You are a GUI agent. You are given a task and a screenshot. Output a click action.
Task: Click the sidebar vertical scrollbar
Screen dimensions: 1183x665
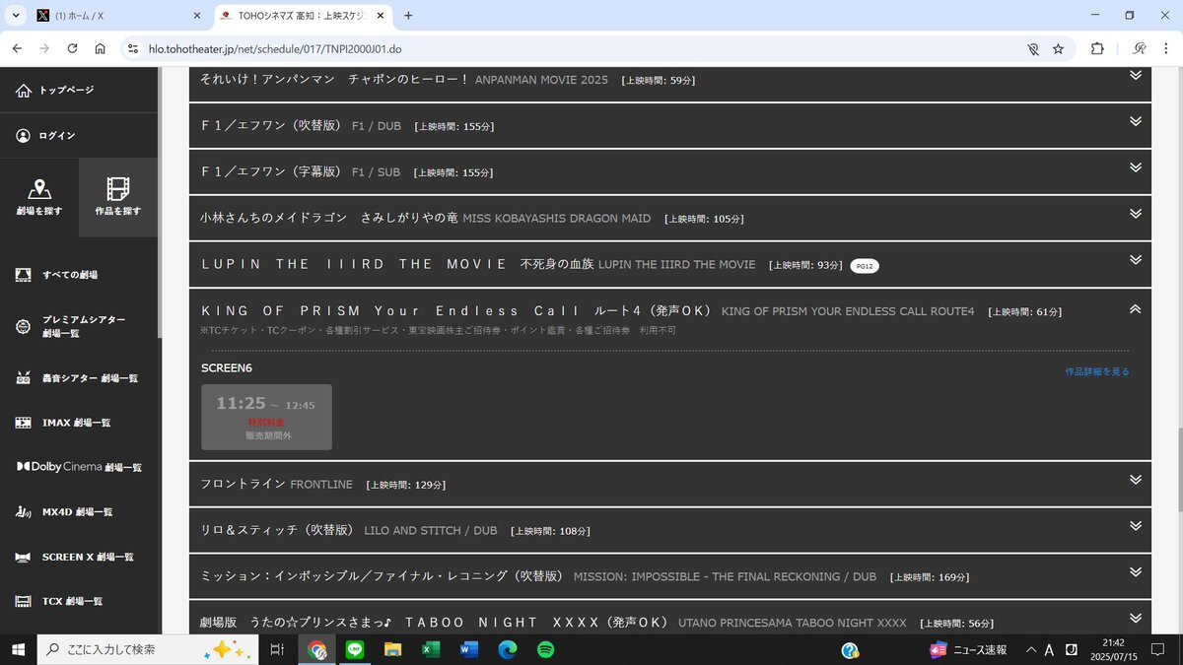[x=160, y=202]
